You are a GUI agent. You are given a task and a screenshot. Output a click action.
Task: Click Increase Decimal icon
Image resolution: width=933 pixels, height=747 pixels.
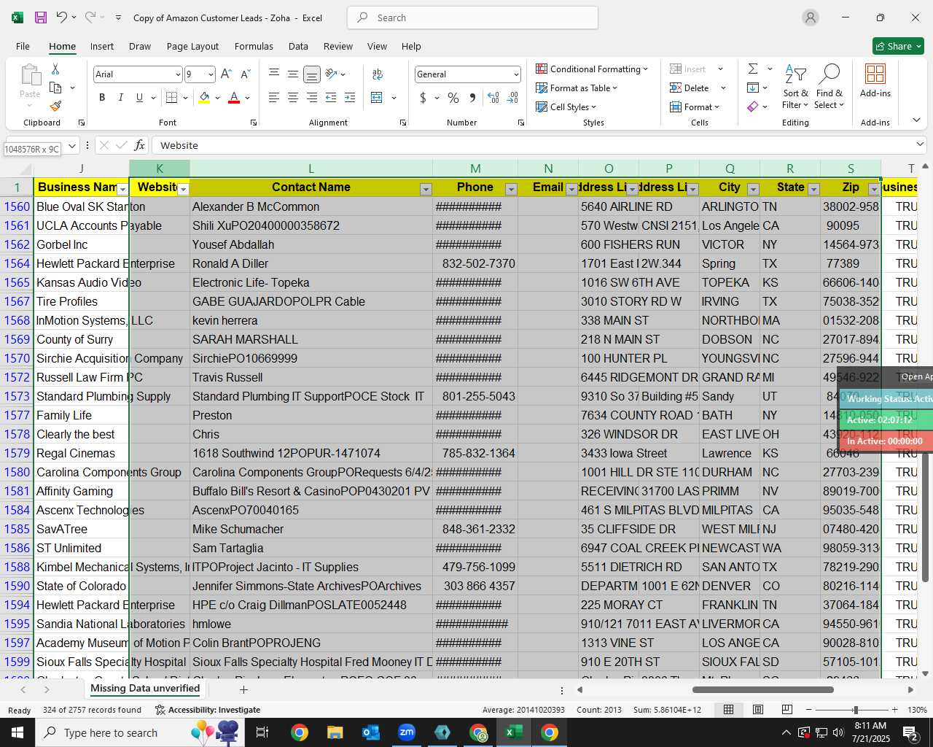(493, 98)
